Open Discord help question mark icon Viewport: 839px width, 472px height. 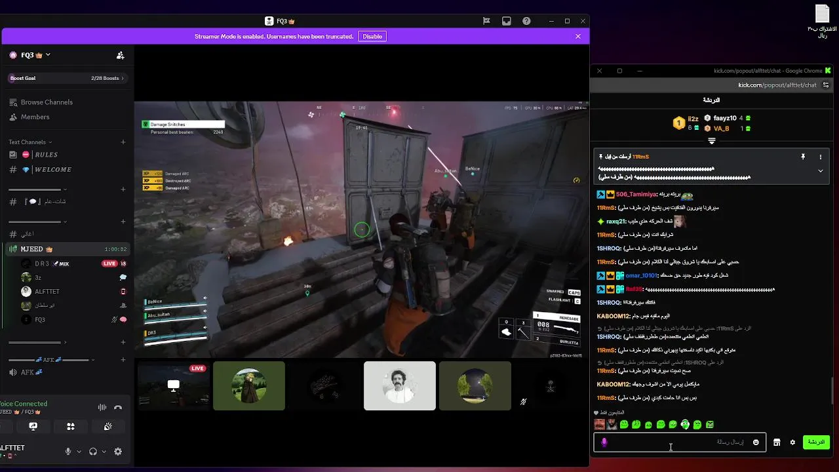pyautogui.click(x=526, y=21)
